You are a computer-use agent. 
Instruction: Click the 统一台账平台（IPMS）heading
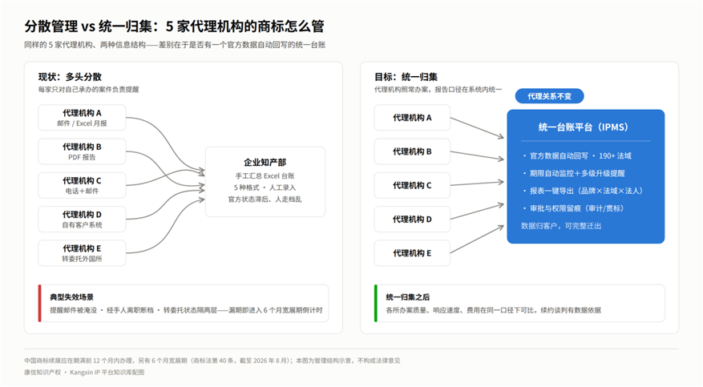pos(585,127)
